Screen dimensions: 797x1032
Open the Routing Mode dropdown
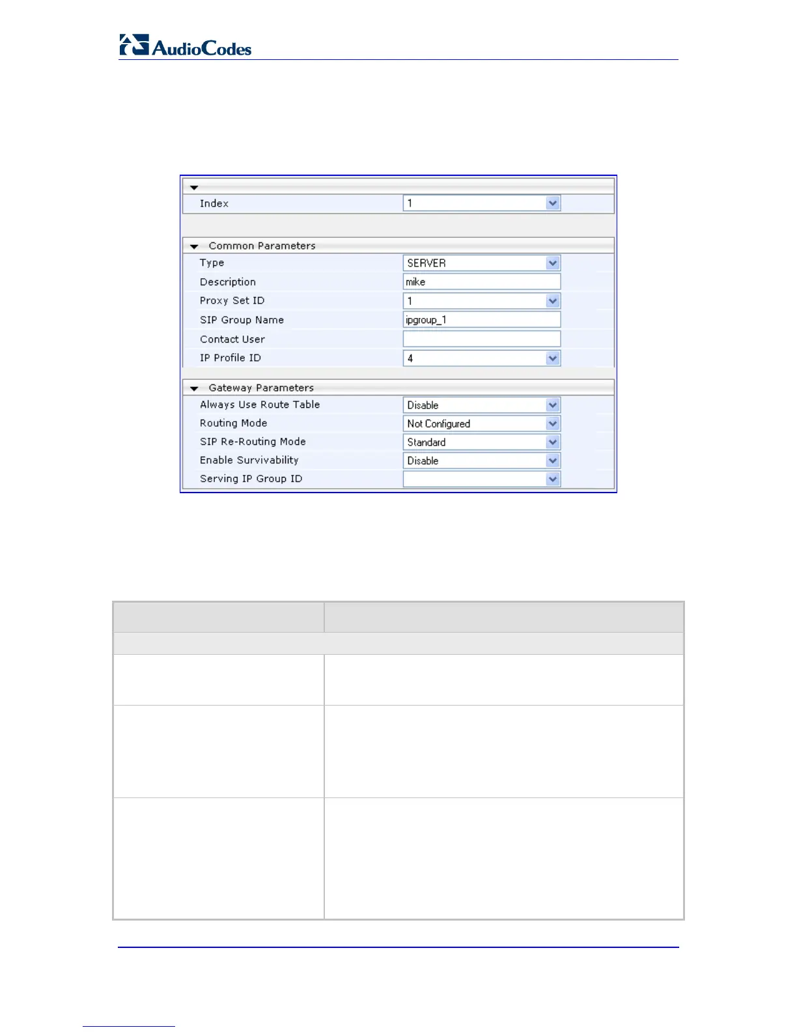coord(481,423)
